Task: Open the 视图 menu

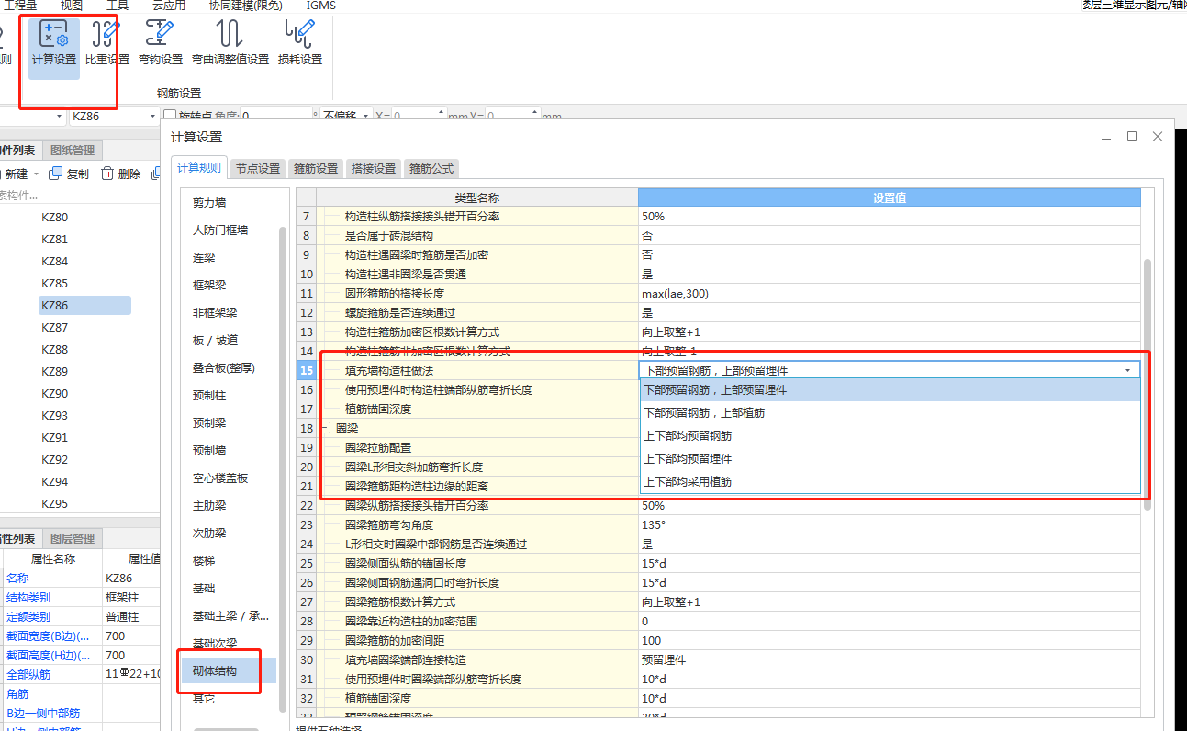Action: (71, 5)
